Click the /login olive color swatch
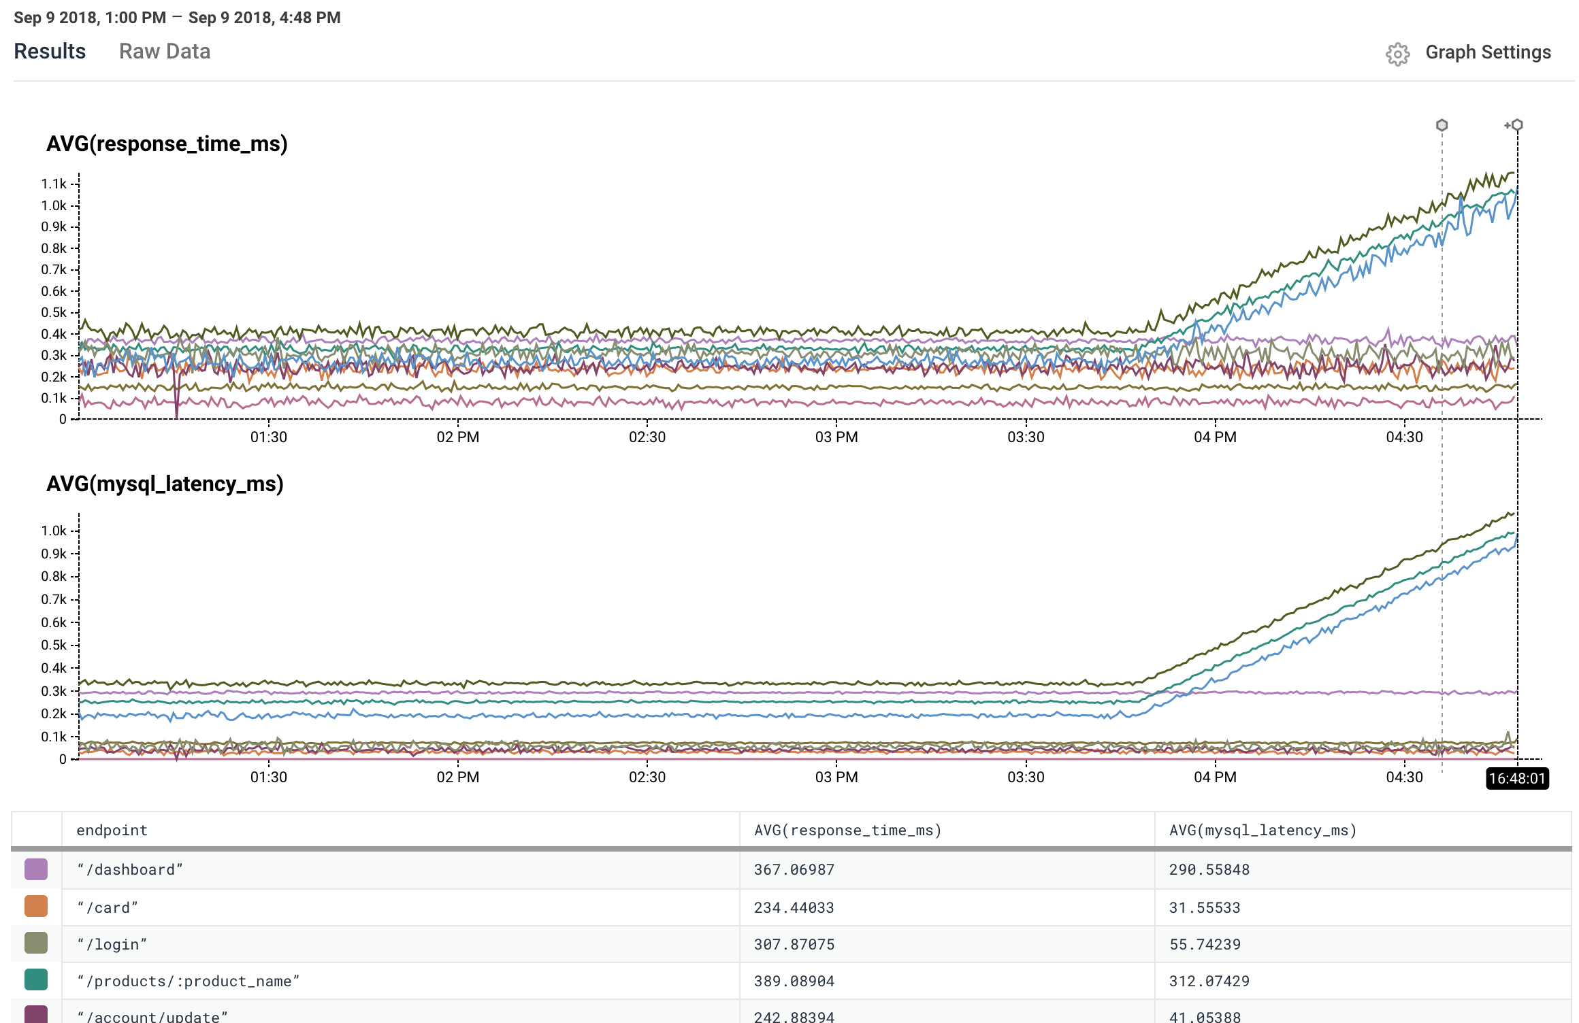Screen dimensions: 1579x1023 (36, 943)
